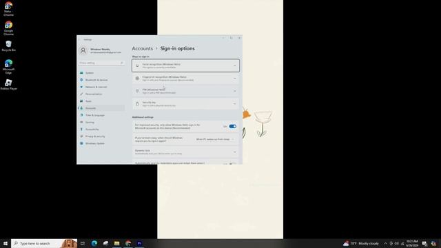
Task: Click the user profile avatar
Action: click(x=83, y=50)
